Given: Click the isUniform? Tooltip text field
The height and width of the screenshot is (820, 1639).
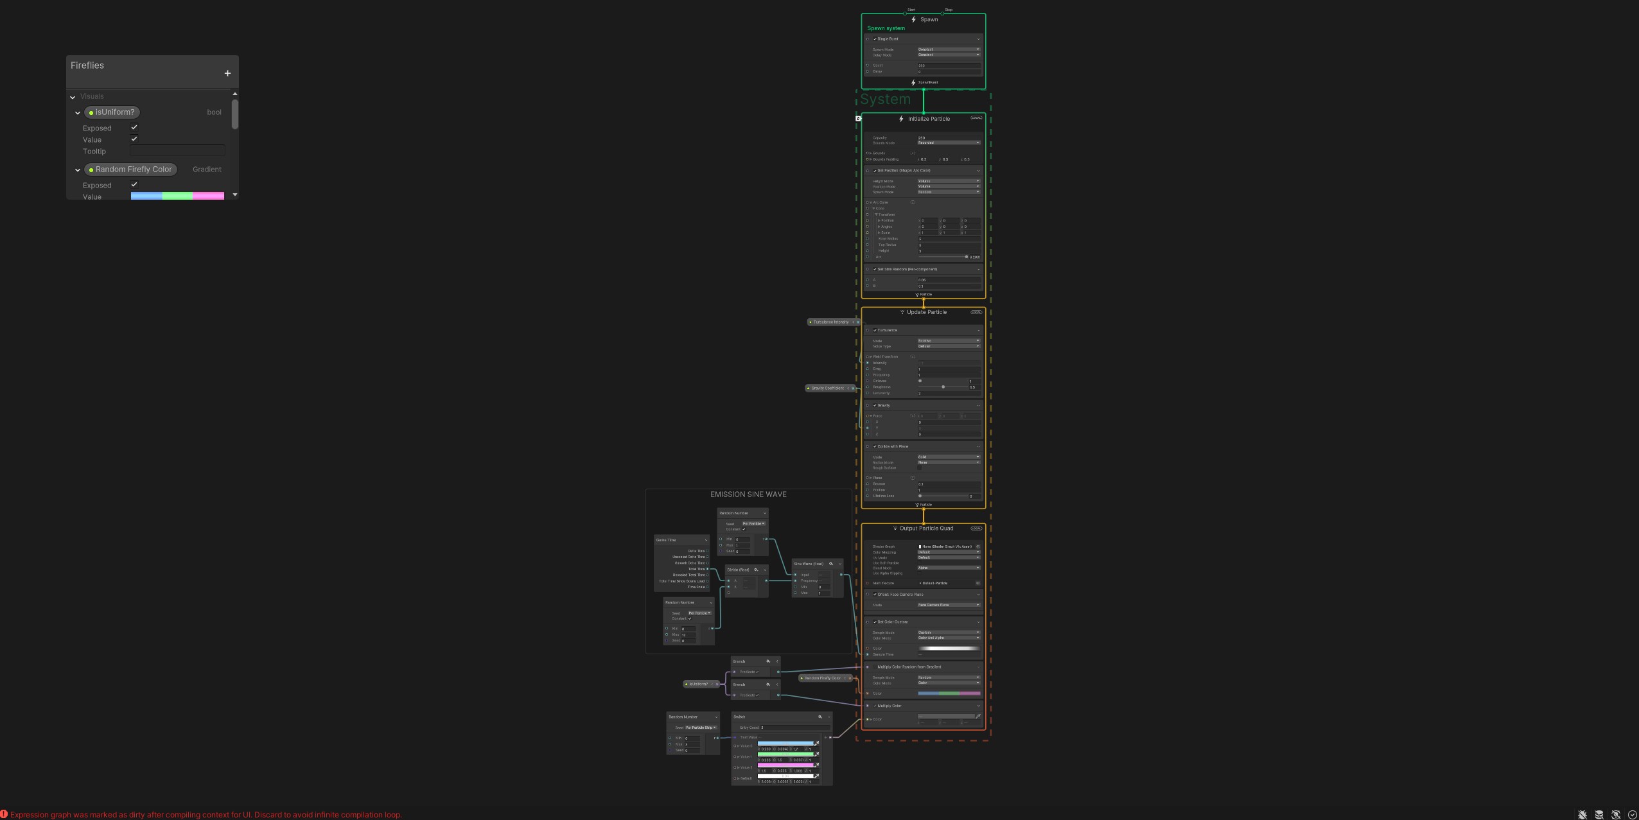Looking at the screenshot, I should (177, 151).
